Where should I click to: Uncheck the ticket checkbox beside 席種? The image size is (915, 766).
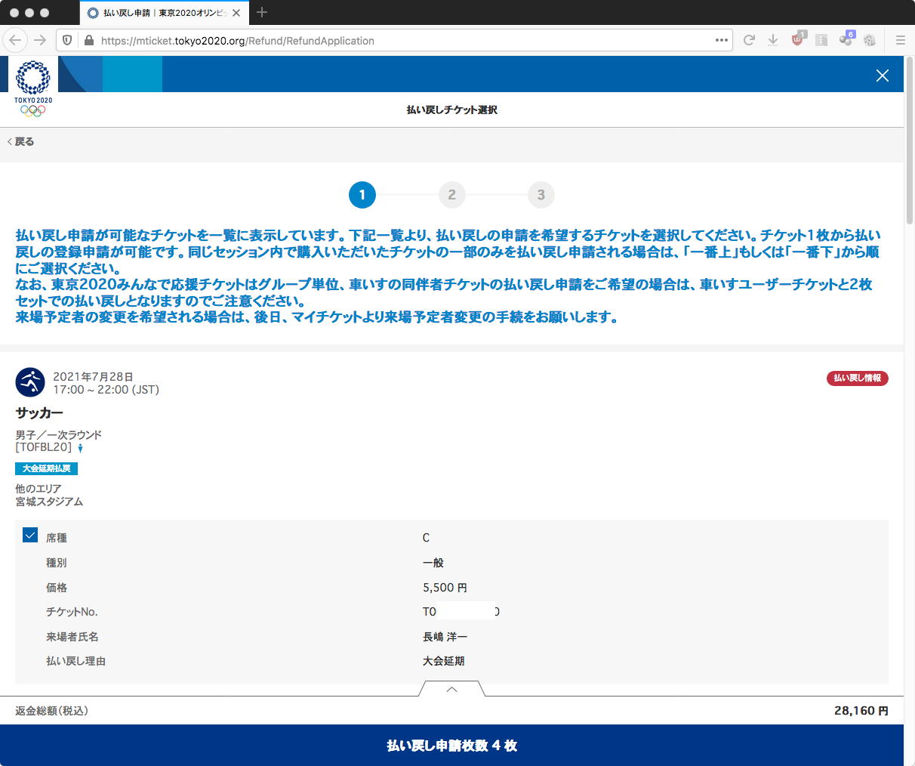click(x=30, y=535)
